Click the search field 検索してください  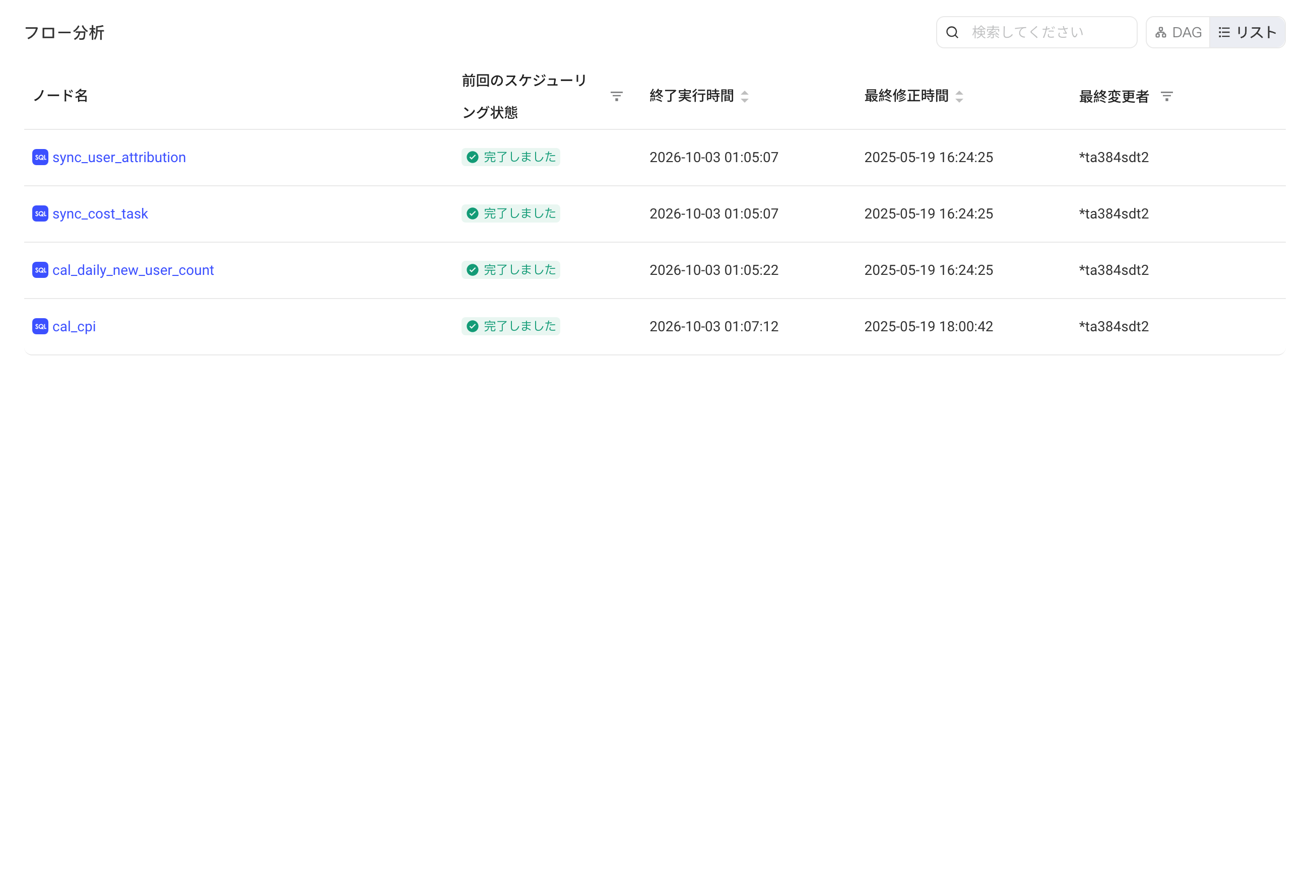(1036, 32)
